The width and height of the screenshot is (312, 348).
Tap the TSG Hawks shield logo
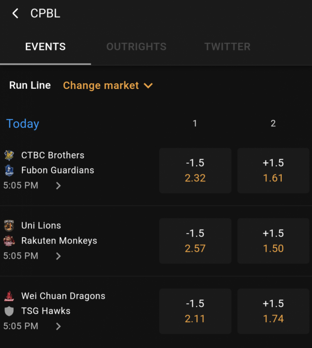(9, 311)
